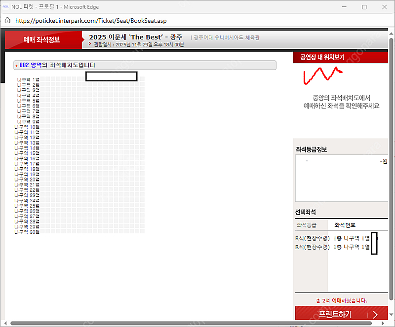Click the 공연장 내 위치보기 header
The width and height of the screenshot is (395, 327).
[x=340, y=57]
